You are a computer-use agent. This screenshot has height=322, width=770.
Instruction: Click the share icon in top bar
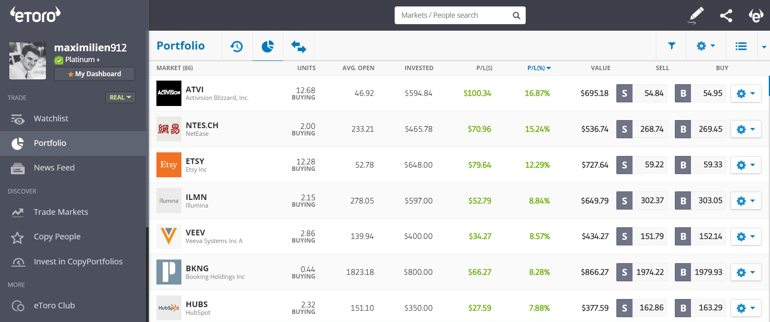point(726,16)
